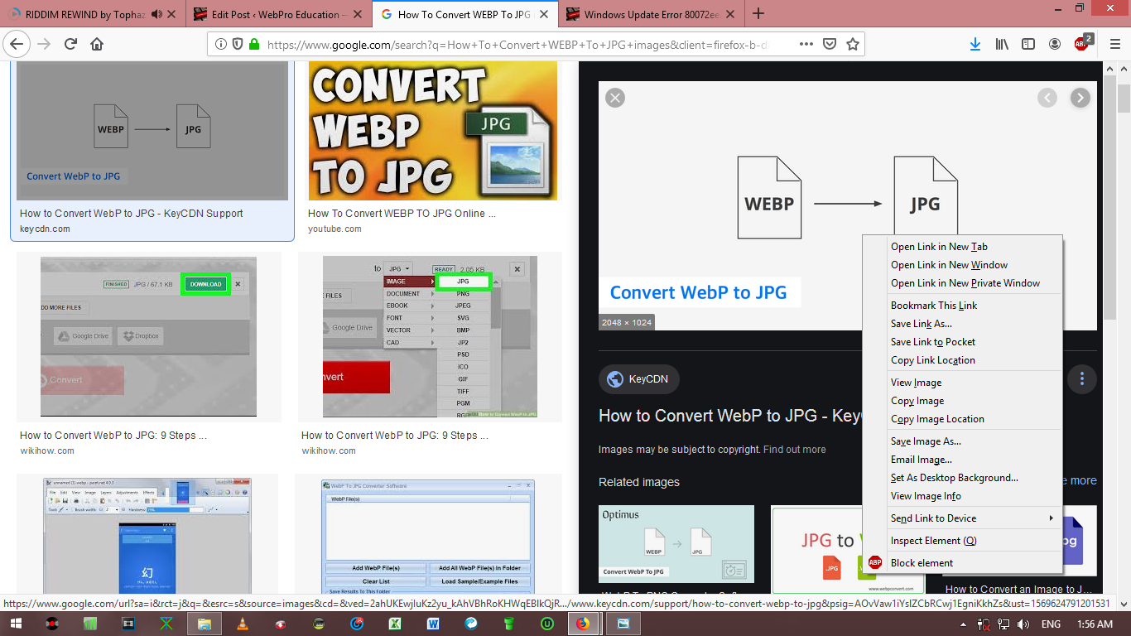Image resolution: width=1131 pixels, height=636 pixels.
Task: Open File Explorer from the taskbar
Action: (205, 624)
